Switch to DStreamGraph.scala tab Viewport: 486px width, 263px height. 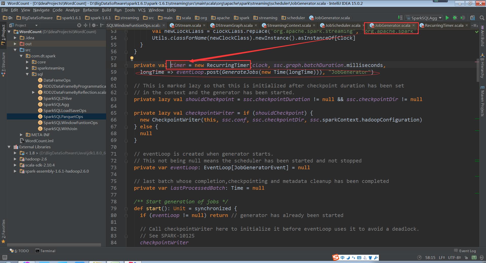point(233,25)
